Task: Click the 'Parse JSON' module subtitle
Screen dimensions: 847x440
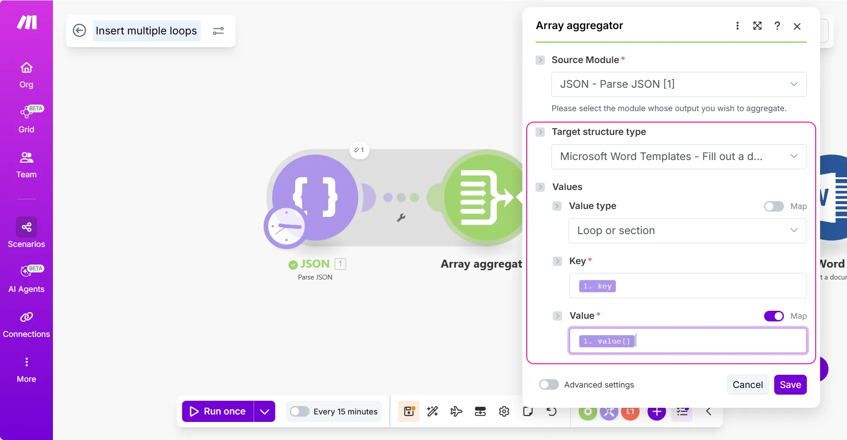Action: click(x=315, y=277)
